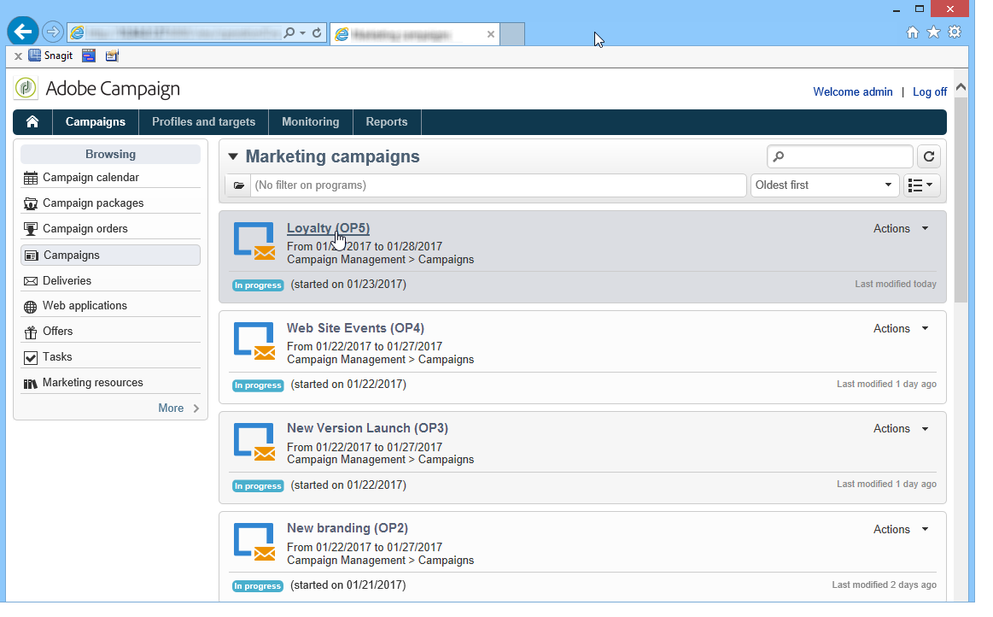
Task: Close the Snagit toolbar
Action: (19, 56)
